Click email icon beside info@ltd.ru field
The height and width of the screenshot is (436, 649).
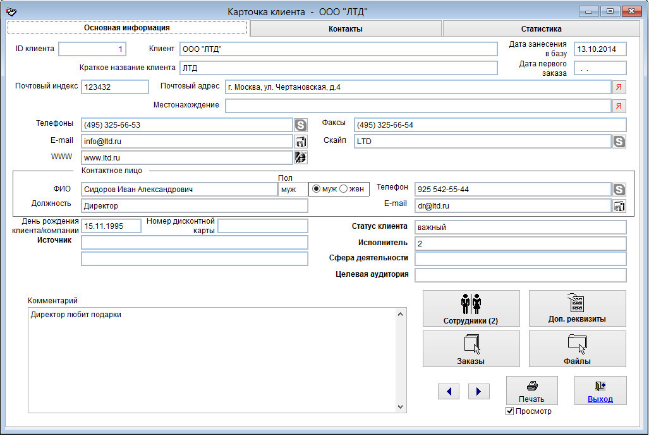pyautogui.click(x=301, y=142)
